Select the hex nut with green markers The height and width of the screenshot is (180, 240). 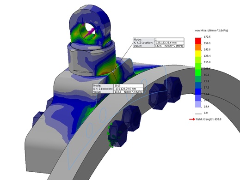pos(118,134)
